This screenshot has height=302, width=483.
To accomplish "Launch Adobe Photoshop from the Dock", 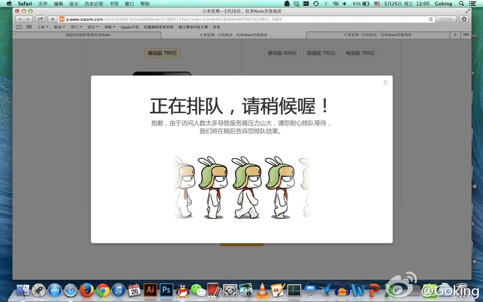I will click(167, 290).
